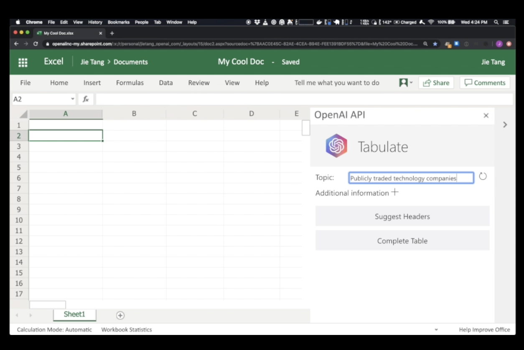Add a new sheet with plus icon

(x=120, y=315)
